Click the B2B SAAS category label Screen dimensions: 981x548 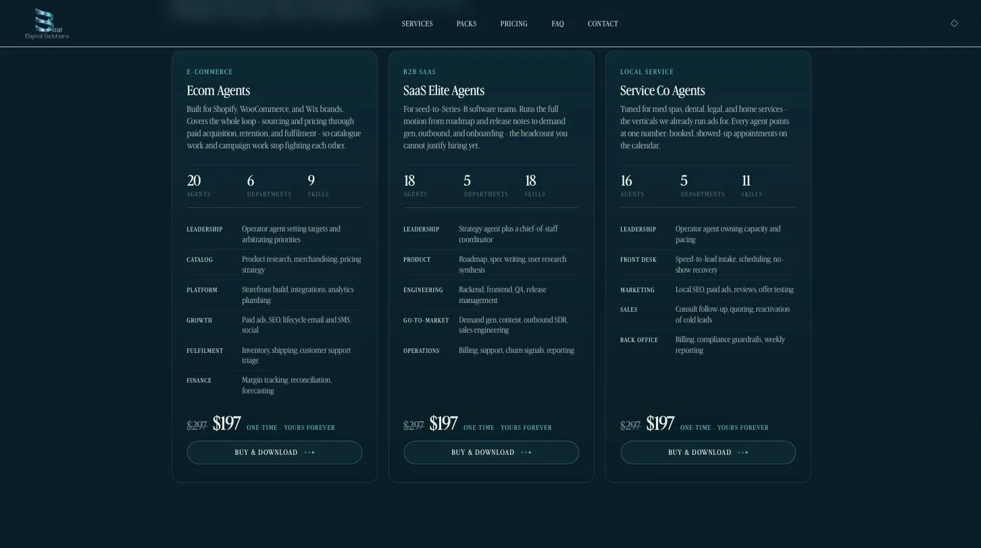point(420,72)
